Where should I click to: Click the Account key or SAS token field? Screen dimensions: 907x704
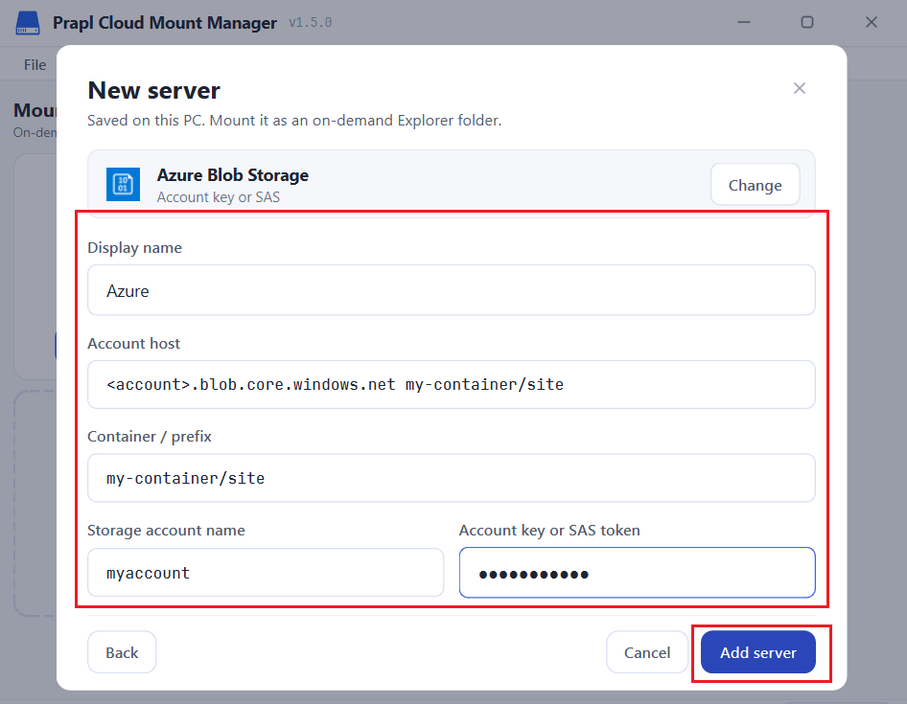point(637,573)
